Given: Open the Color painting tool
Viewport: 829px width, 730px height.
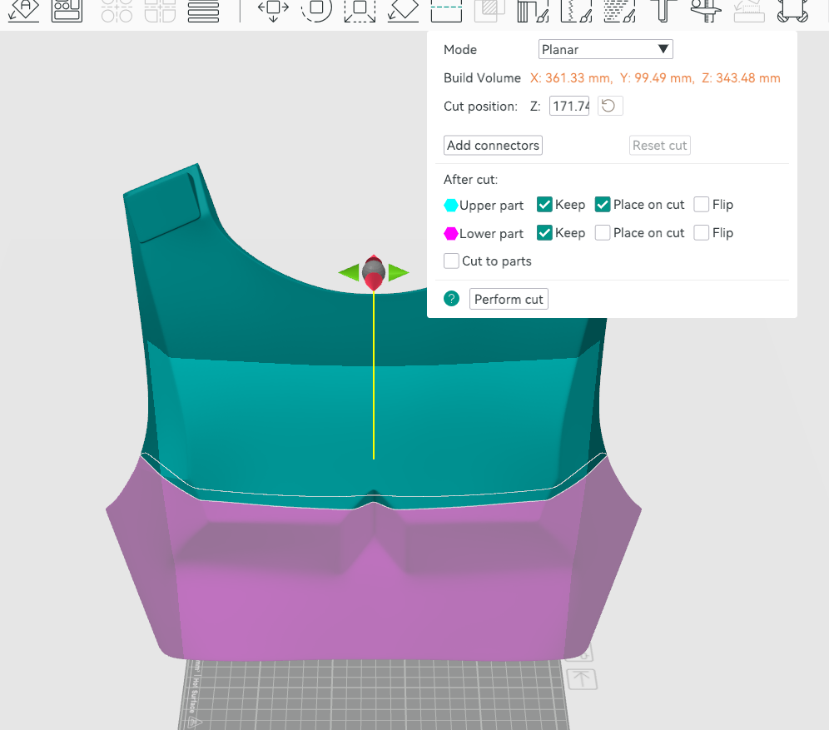Looking at the screenshot, I should [x=531, y=12].
